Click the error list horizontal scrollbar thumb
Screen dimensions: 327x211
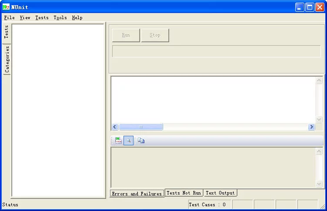pos(141,127)
